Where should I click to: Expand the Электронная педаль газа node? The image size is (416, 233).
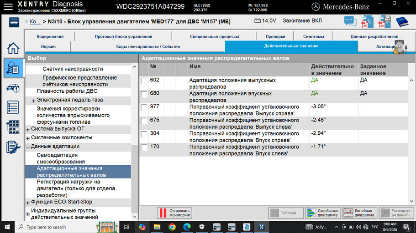coord(33,101)
